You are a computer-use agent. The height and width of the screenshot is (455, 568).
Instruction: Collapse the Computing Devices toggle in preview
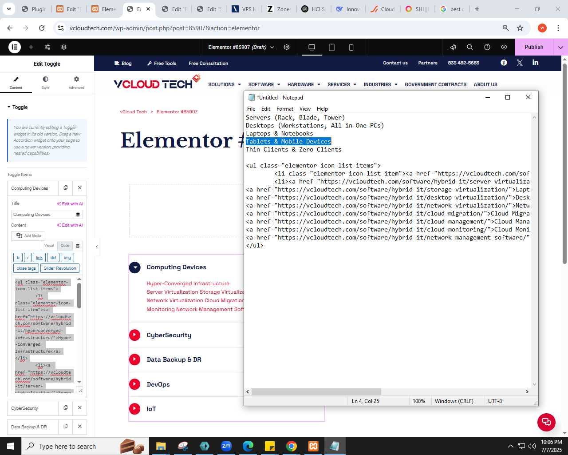[x=135, y=267]
